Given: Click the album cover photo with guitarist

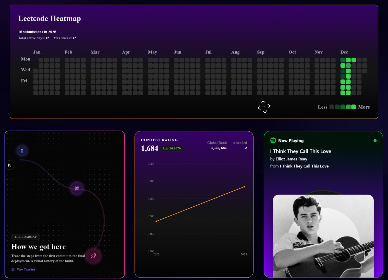Looking at the screenshot, I should (323, 236).
